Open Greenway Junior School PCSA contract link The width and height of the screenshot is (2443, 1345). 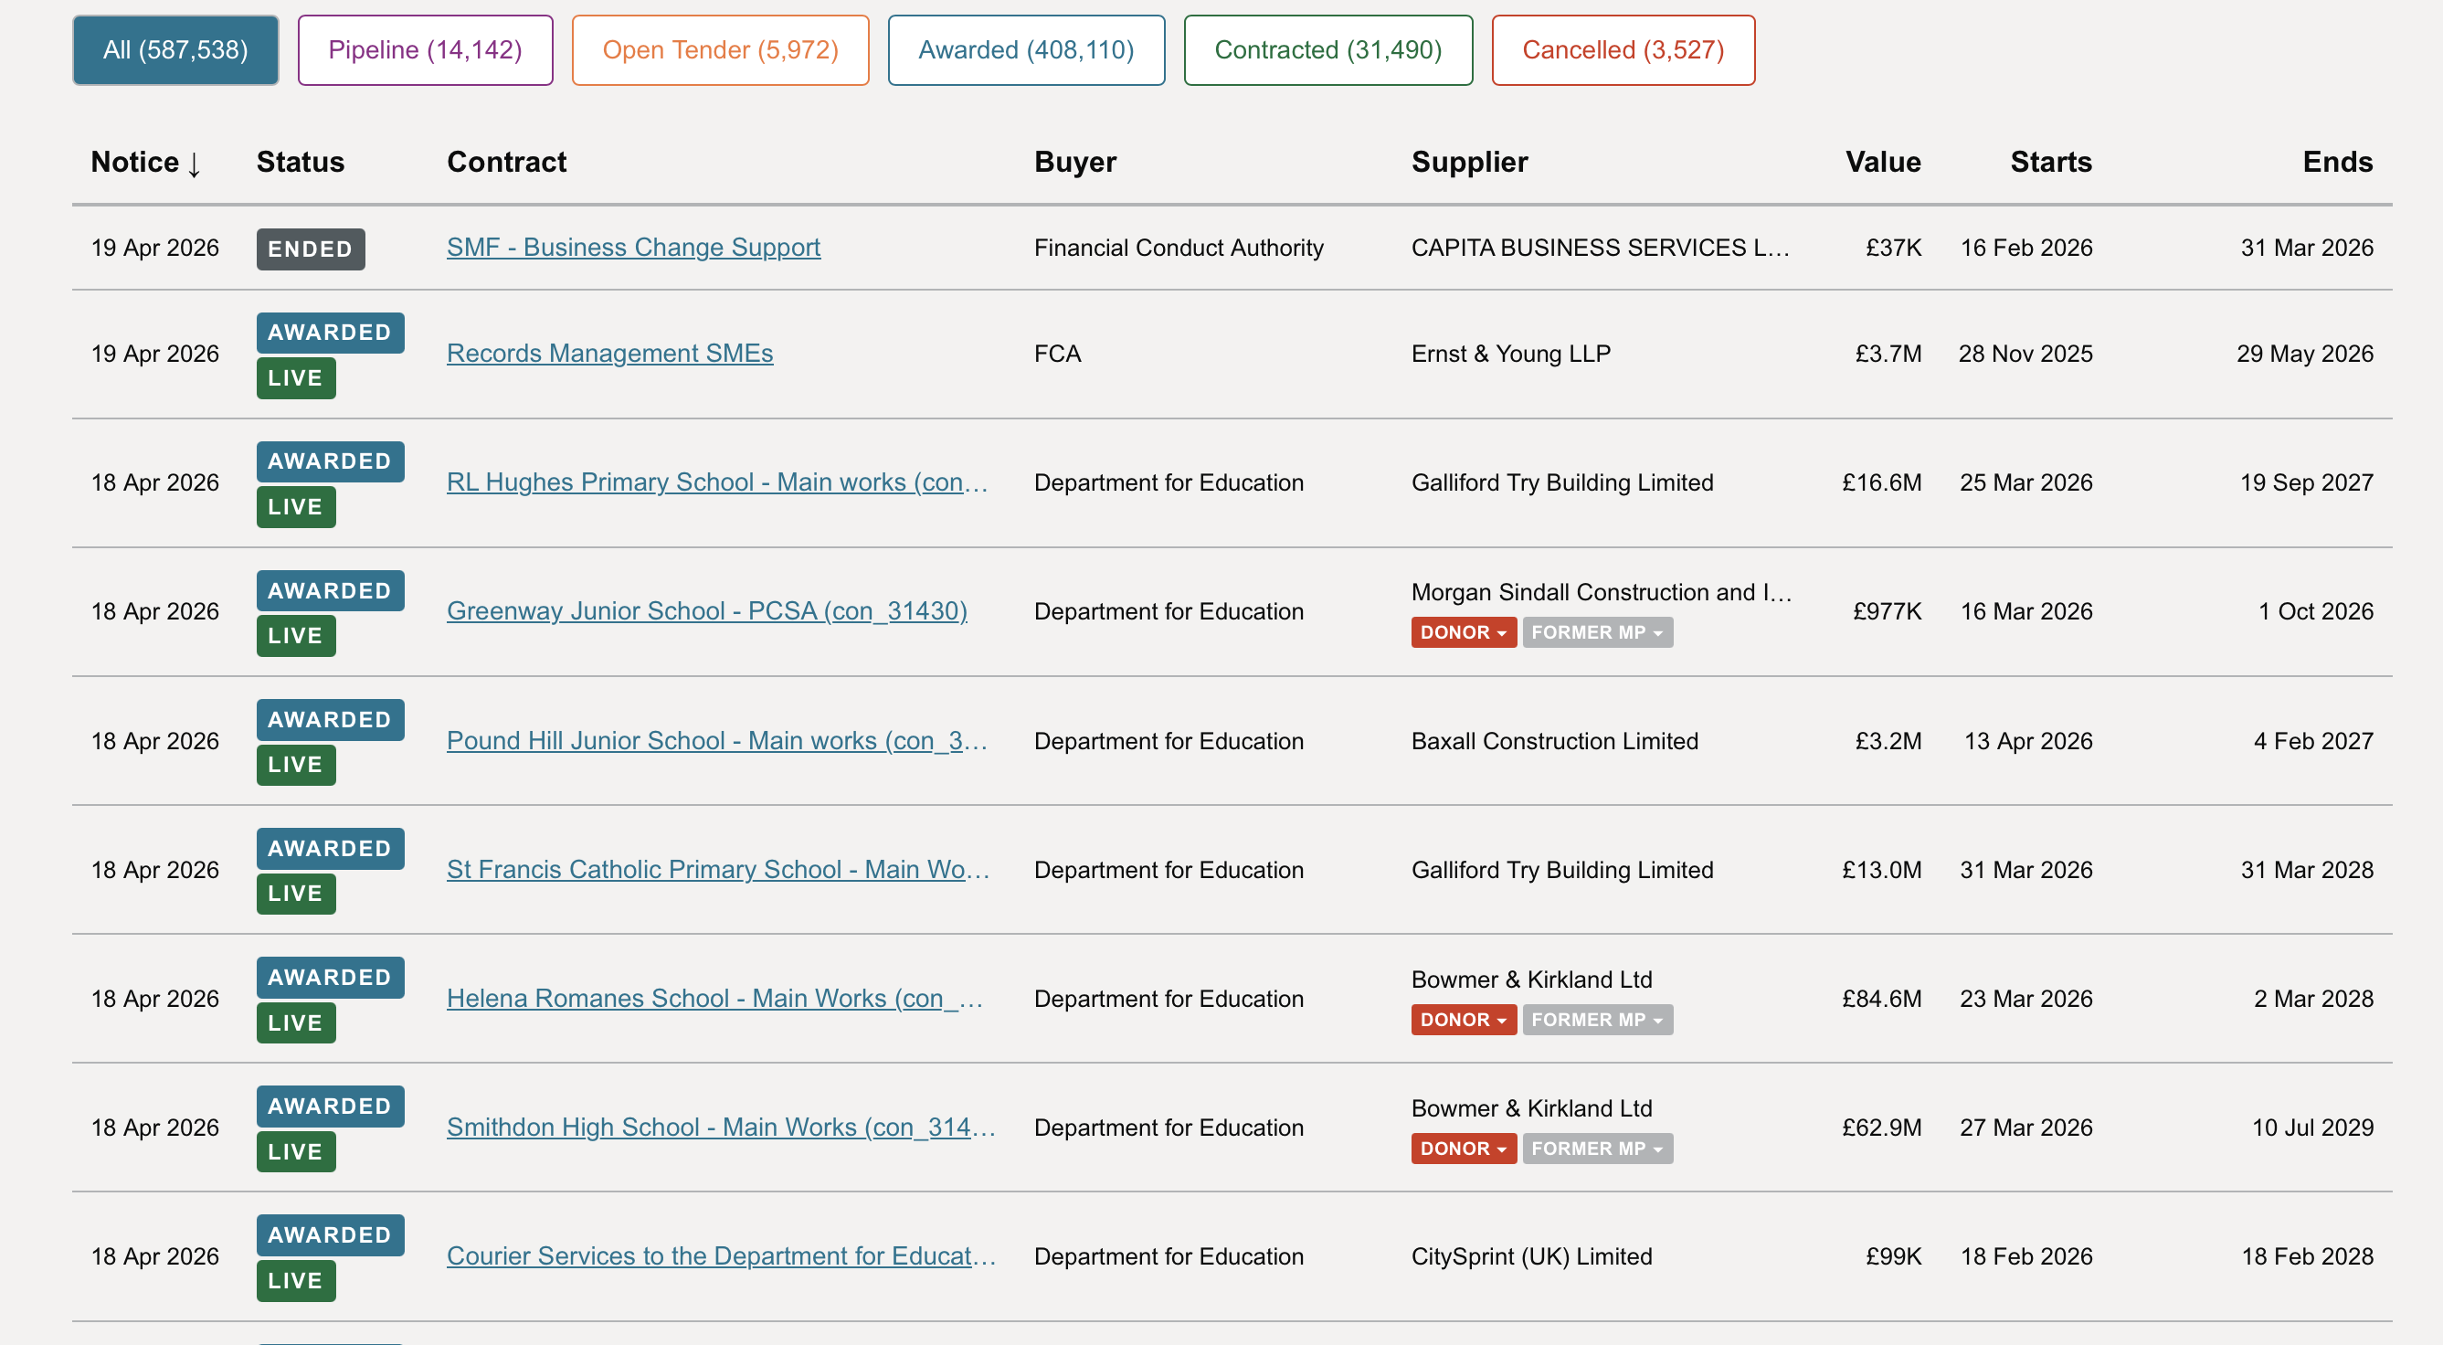click(706, 612)
